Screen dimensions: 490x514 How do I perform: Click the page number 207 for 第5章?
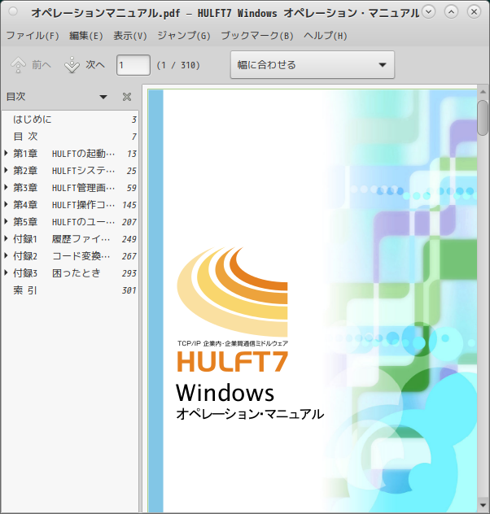coord(129,222)
